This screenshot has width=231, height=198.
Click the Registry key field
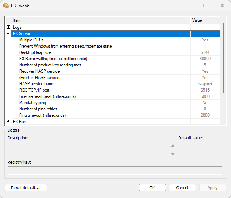pyautogui.click(x=115, y=170)
